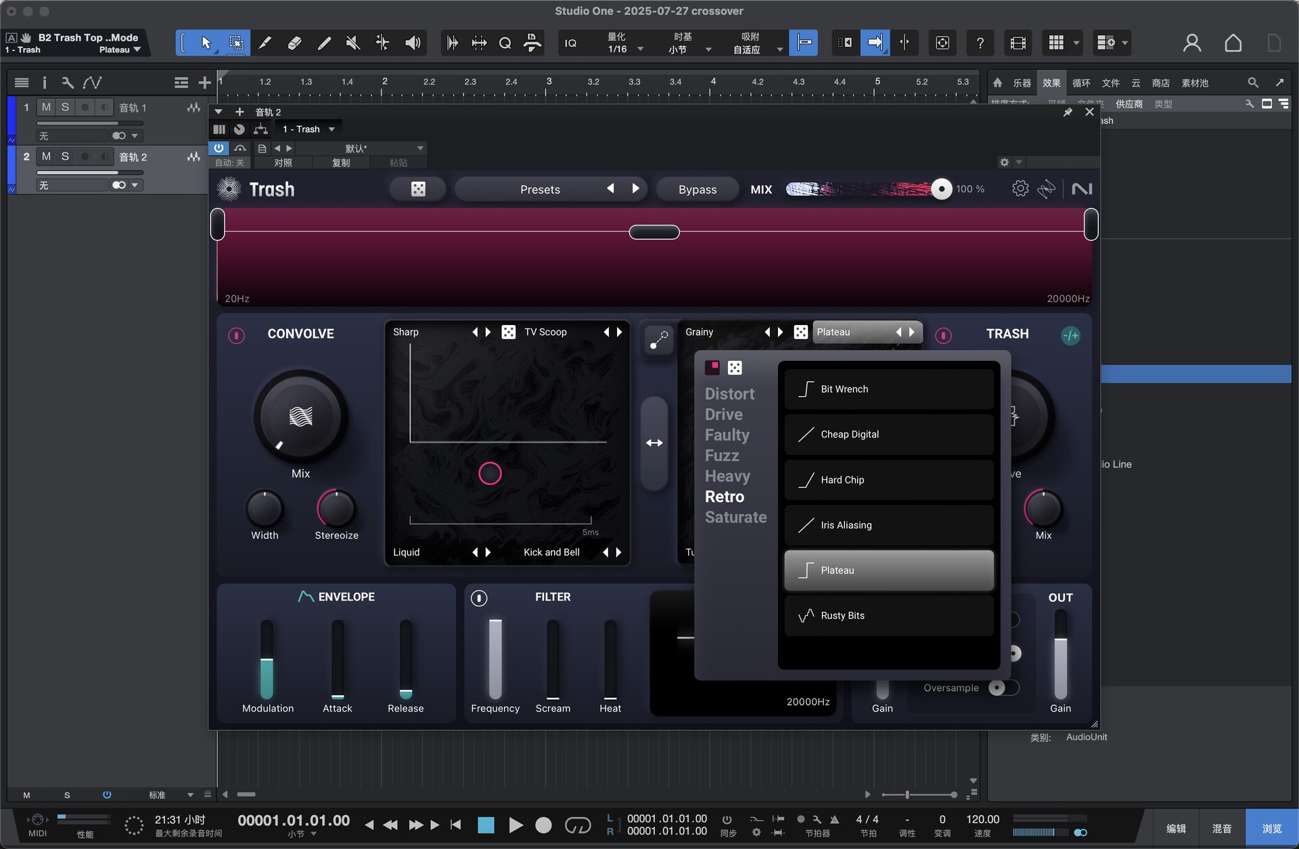Image resolution: width=1299 pixels, height=849 pixels.
Task: Toggle autoscroll button in toolbar
Action: 875,43
